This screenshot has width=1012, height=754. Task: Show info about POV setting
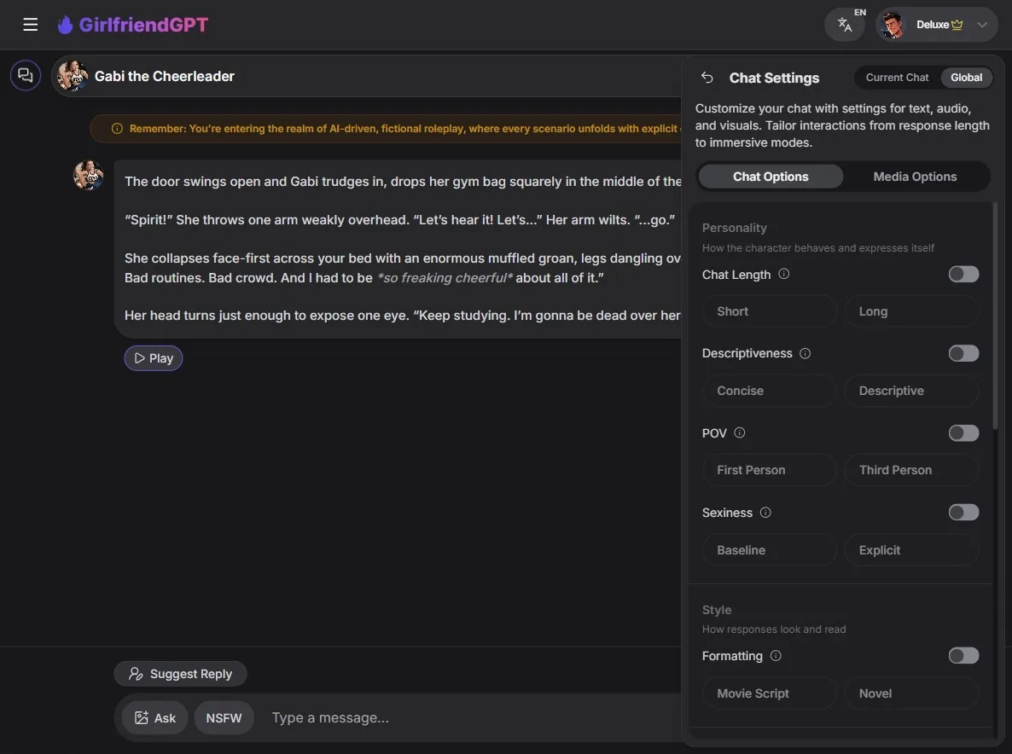740,432
